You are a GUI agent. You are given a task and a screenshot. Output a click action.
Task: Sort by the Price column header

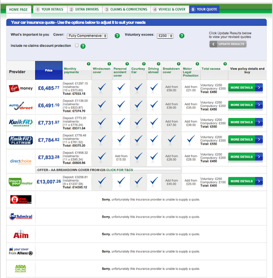(x=49, y=70)
